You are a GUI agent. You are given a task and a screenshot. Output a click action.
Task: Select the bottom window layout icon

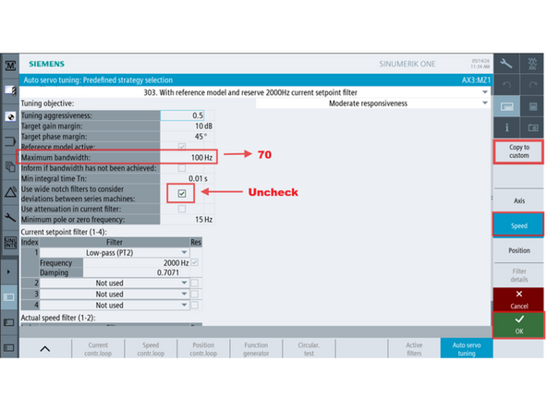point(9,347)
